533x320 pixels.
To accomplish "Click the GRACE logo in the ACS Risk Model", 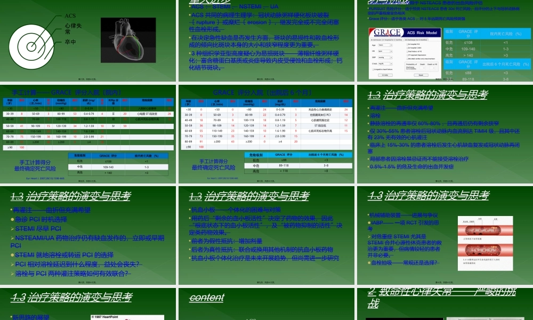I will pyautogui.click(x=387, y=32).
